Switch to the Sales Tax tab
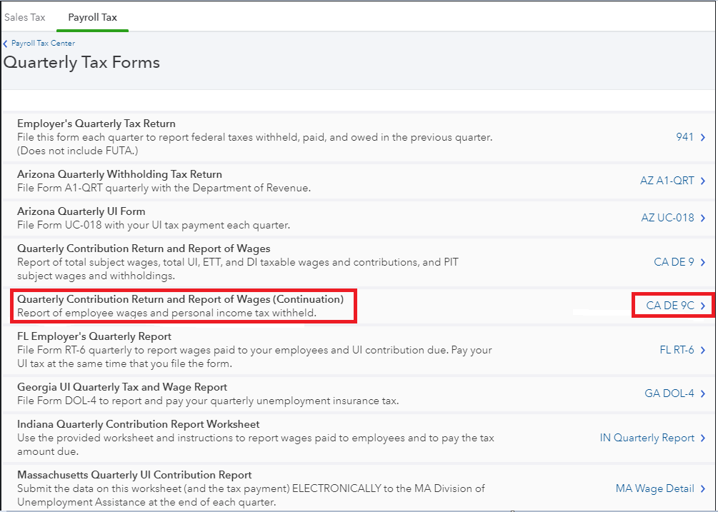 pyautogui.click(x=25, y=17)
